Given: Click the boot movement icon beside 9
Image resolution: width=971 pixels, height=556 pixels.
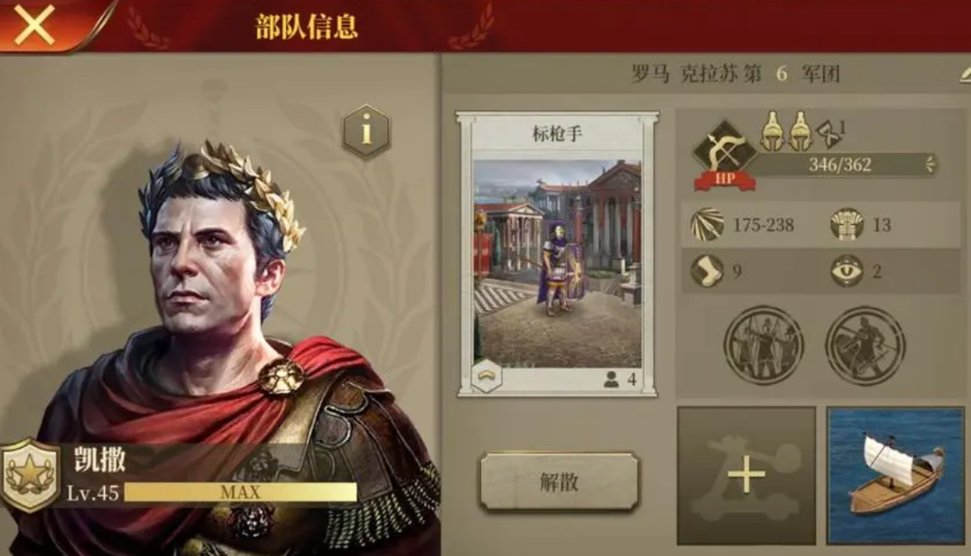Looking at the screenshot, I should [708, 270].
